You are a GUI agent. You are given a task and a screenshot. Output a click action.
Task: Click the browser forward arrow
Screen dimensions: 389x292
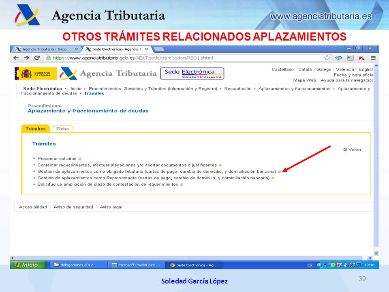[26, 58]
